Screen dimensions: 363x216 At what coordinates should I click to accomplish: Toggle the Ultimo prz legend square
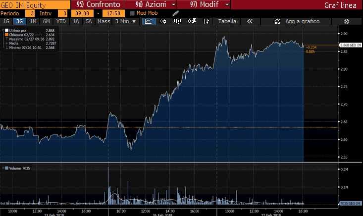pos(7,30)
